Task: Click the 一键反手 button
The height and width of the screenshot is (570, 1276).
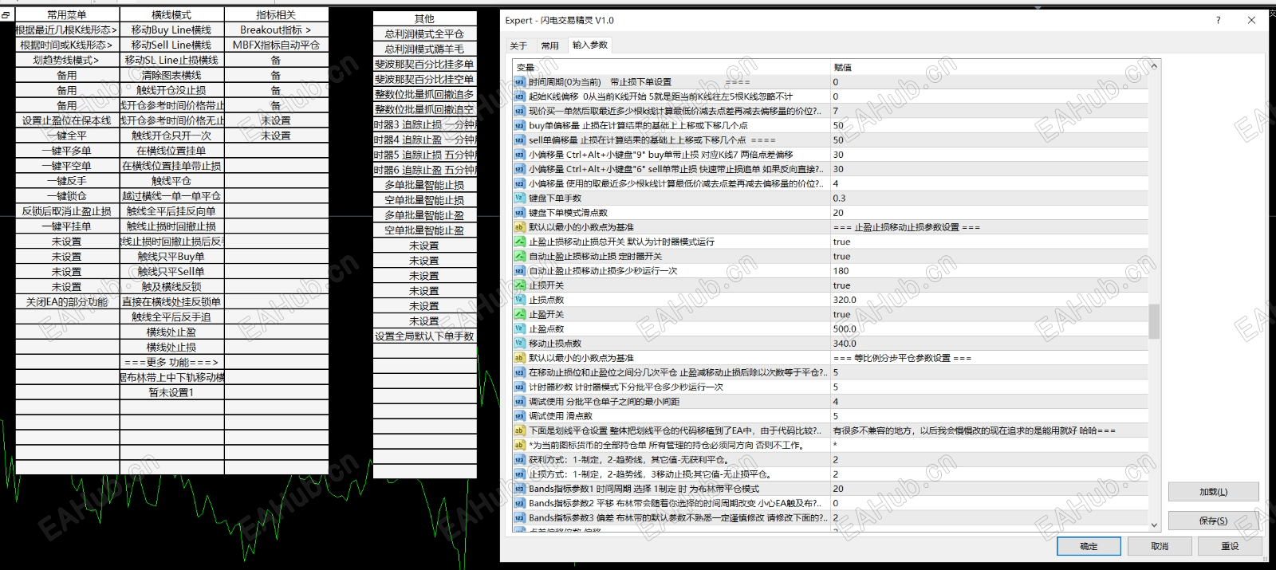Action: tap(67, 181)
